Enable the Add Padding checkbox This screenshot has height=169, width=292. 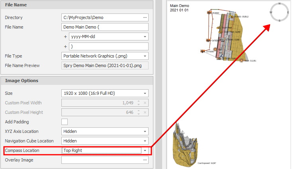pyautogui.click(x=65, y=122)
